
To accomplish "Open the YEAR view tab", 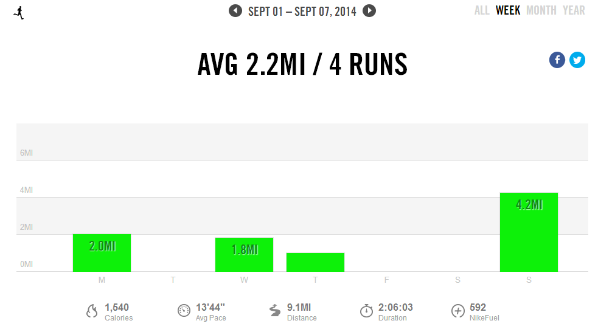I will [574, 10].
